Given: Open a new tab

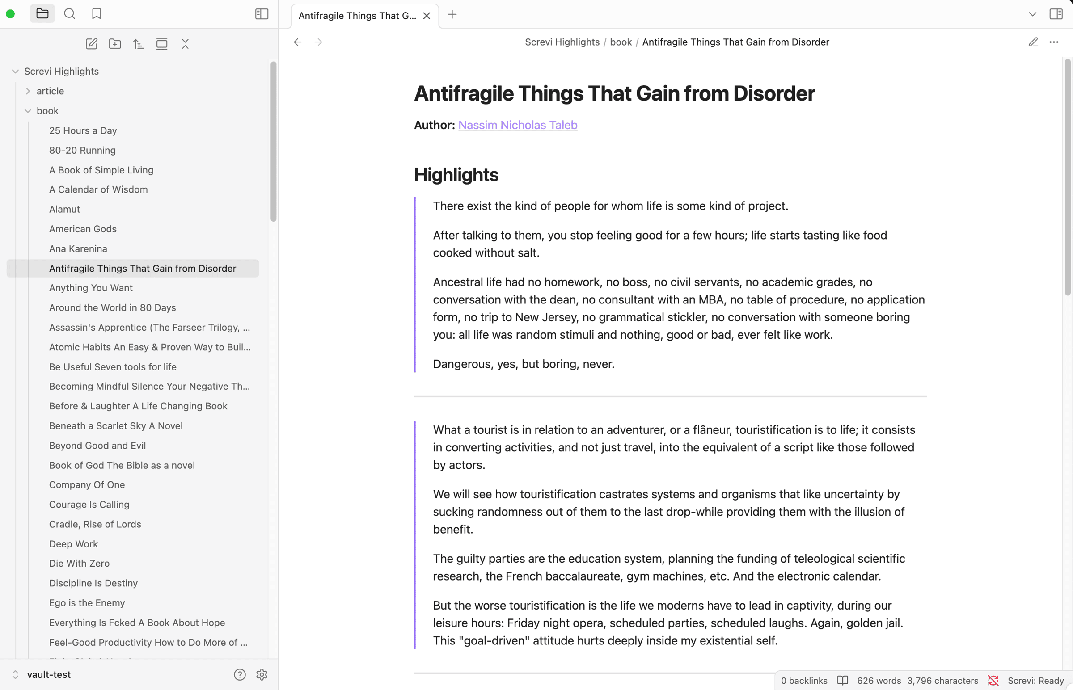Looking at the screenshot, I should click(452, 15).
